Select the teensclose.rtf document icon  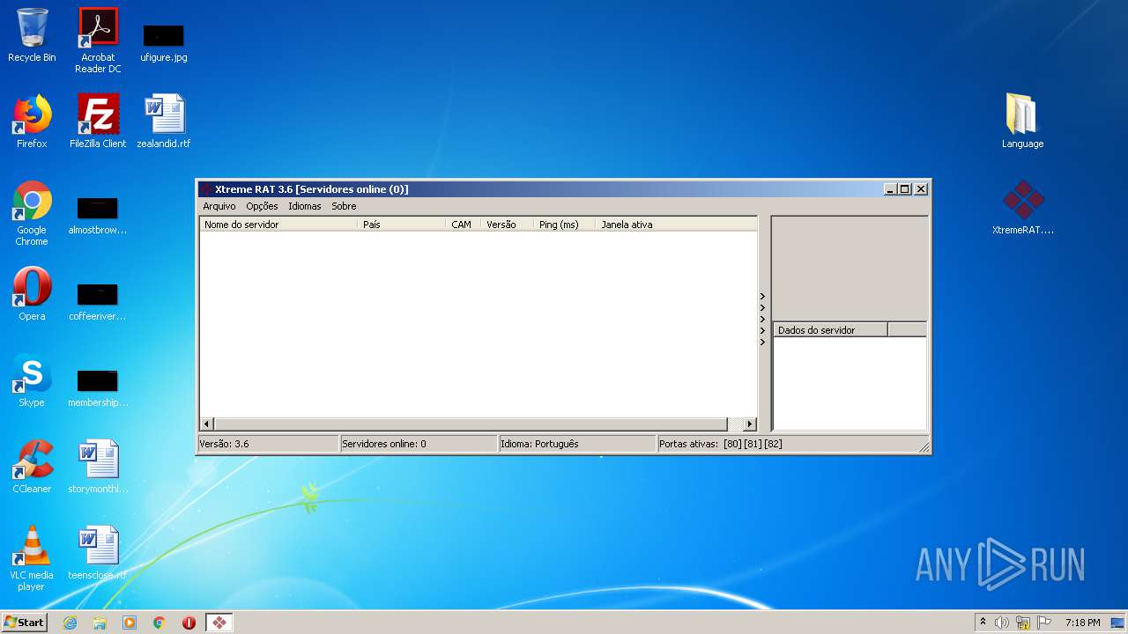[x=98, y=553]
